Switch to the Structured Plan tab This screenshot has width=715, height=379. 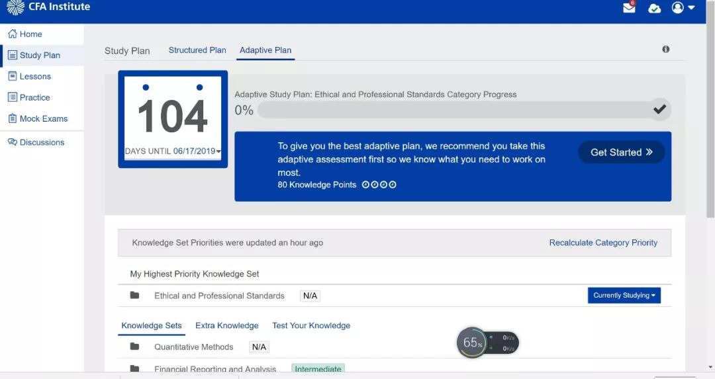197,50
